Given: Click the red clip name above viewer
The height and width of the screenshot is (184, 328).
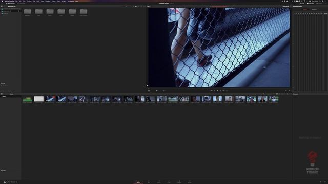Looking at the screenshot, I should pos(220,6).
